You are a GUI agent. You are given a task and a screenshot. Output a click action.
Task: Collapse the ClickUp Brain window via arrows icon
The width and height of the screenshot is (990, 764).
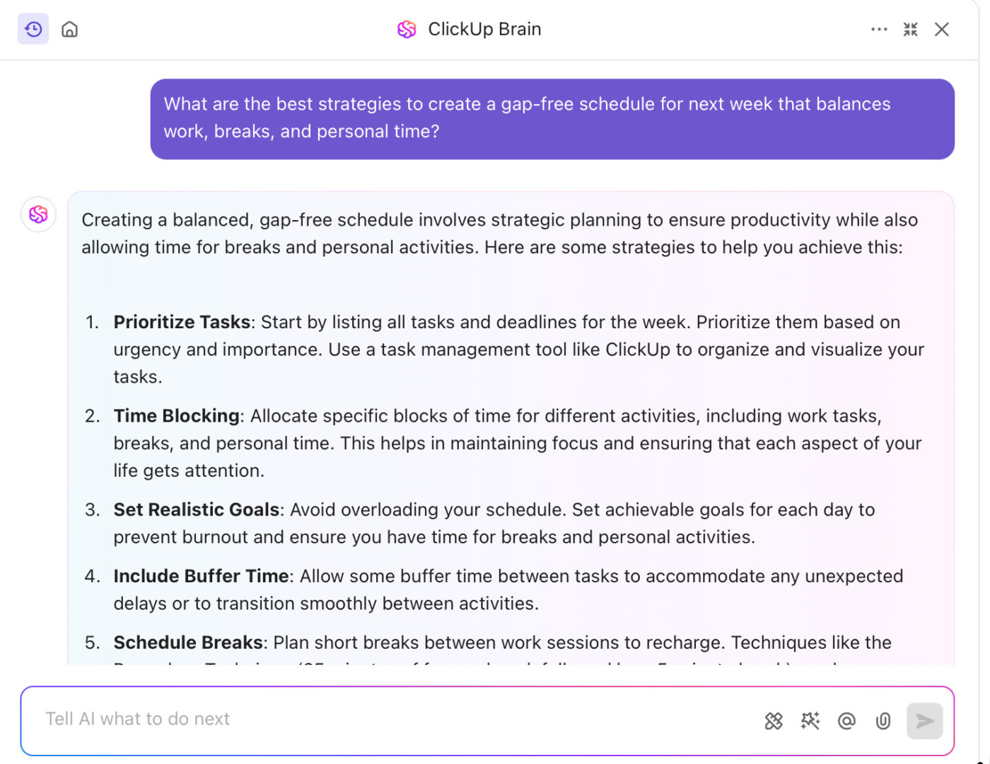911,29
